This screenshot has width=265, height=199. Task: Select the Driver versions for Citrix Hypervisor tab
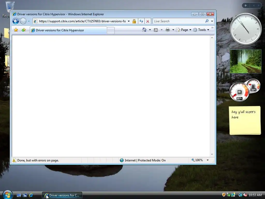tap(68, 30)
